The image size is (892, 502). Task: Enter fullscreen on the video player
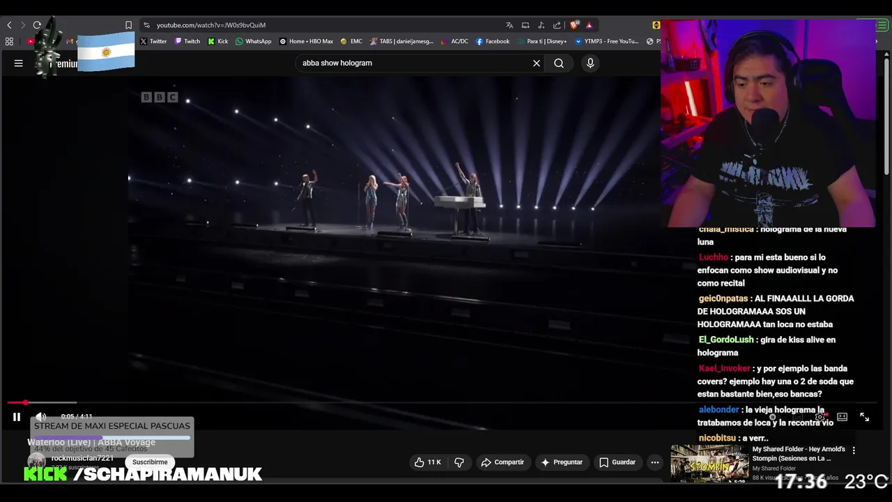point(865,417)
